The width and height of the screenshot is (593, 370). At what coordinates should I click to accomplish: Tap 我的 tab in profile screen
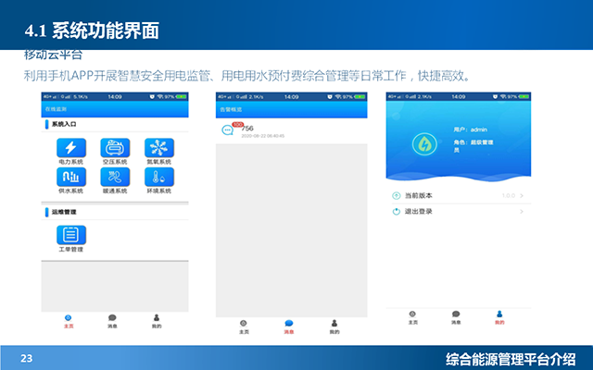coord(499,317)
